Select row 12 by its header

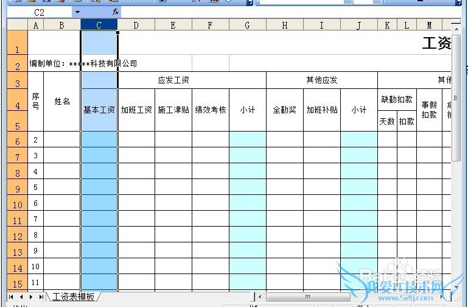(x=17, y=234)
